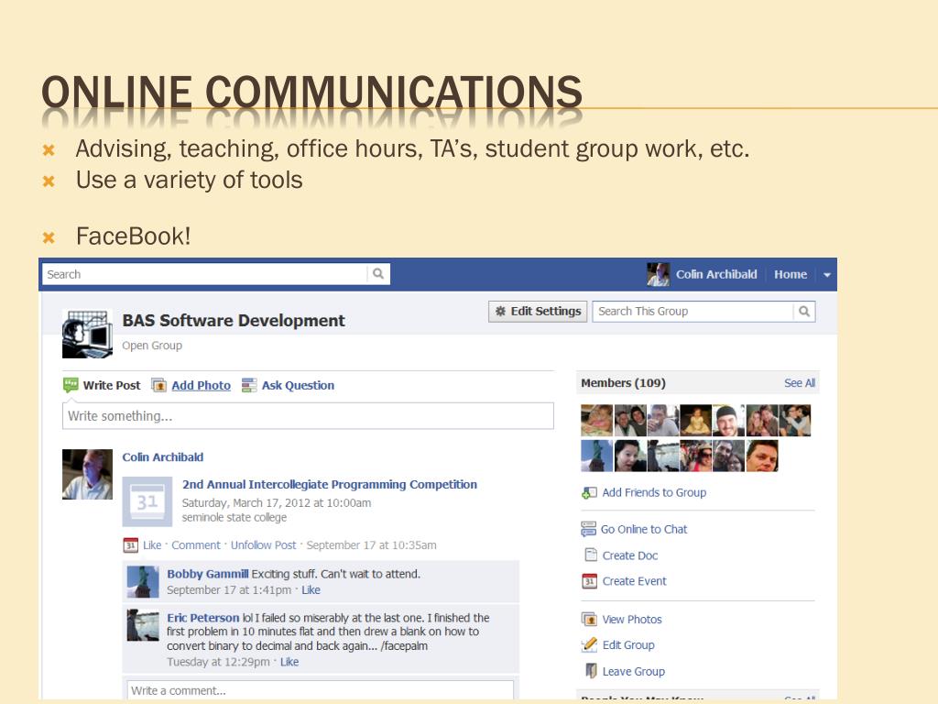Click Saturday, March 17, 2012 date text

pyautogui.click(x=277, y=503)
